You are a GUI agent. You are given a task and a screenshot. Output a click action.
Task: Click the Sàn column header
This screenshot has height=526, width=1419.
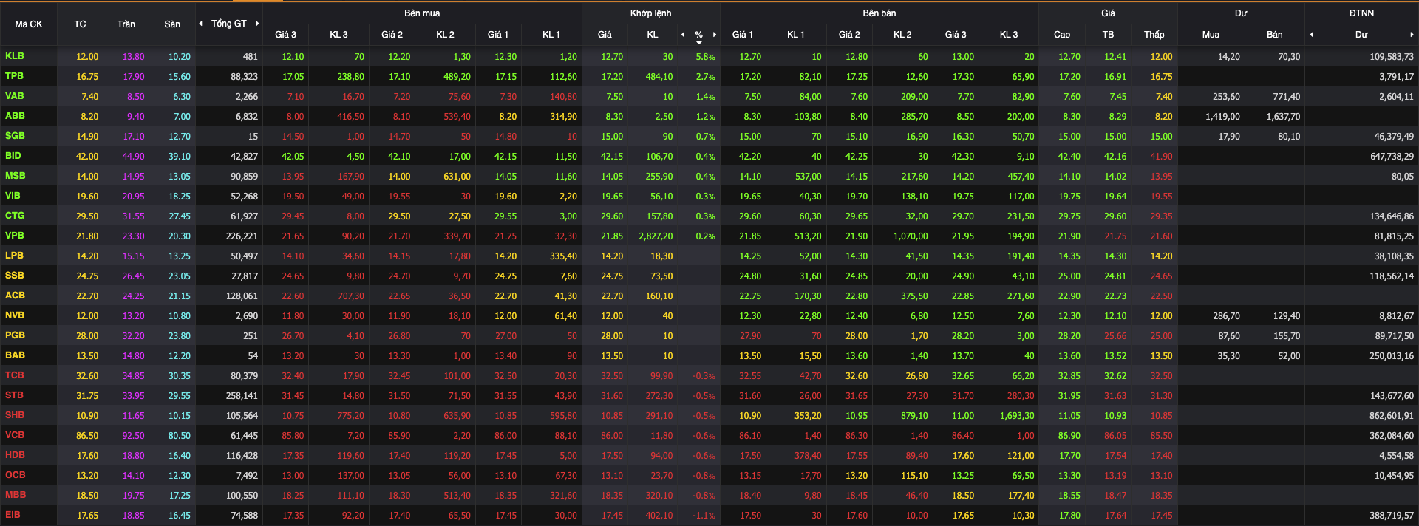point(172,24)
